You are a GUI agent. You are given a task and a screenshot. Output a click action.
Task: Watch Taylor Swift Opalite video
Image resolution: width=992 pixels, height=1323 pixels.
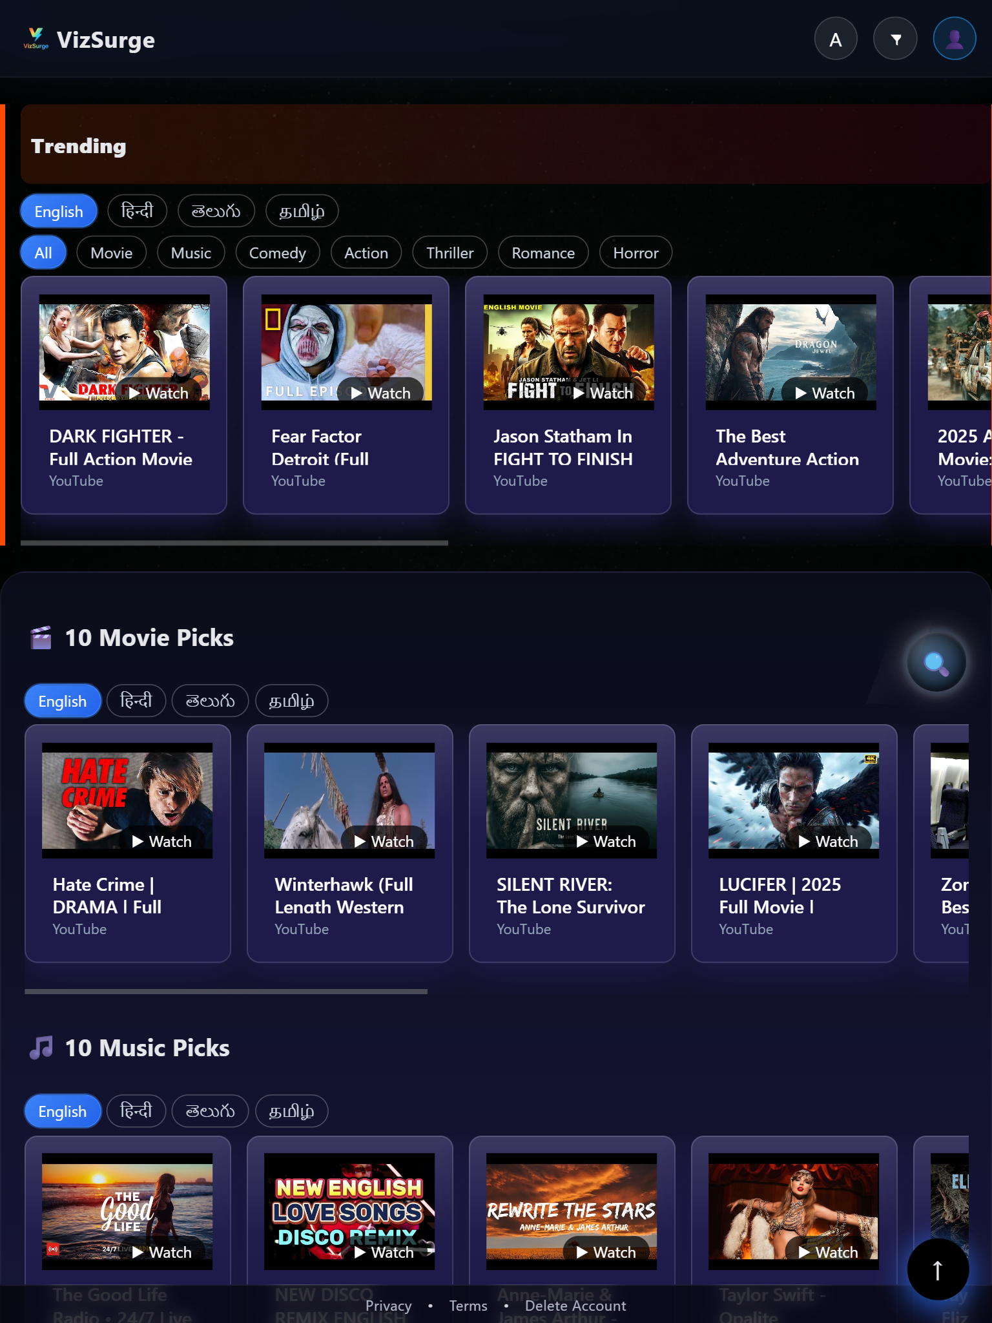coord(829,1252)
